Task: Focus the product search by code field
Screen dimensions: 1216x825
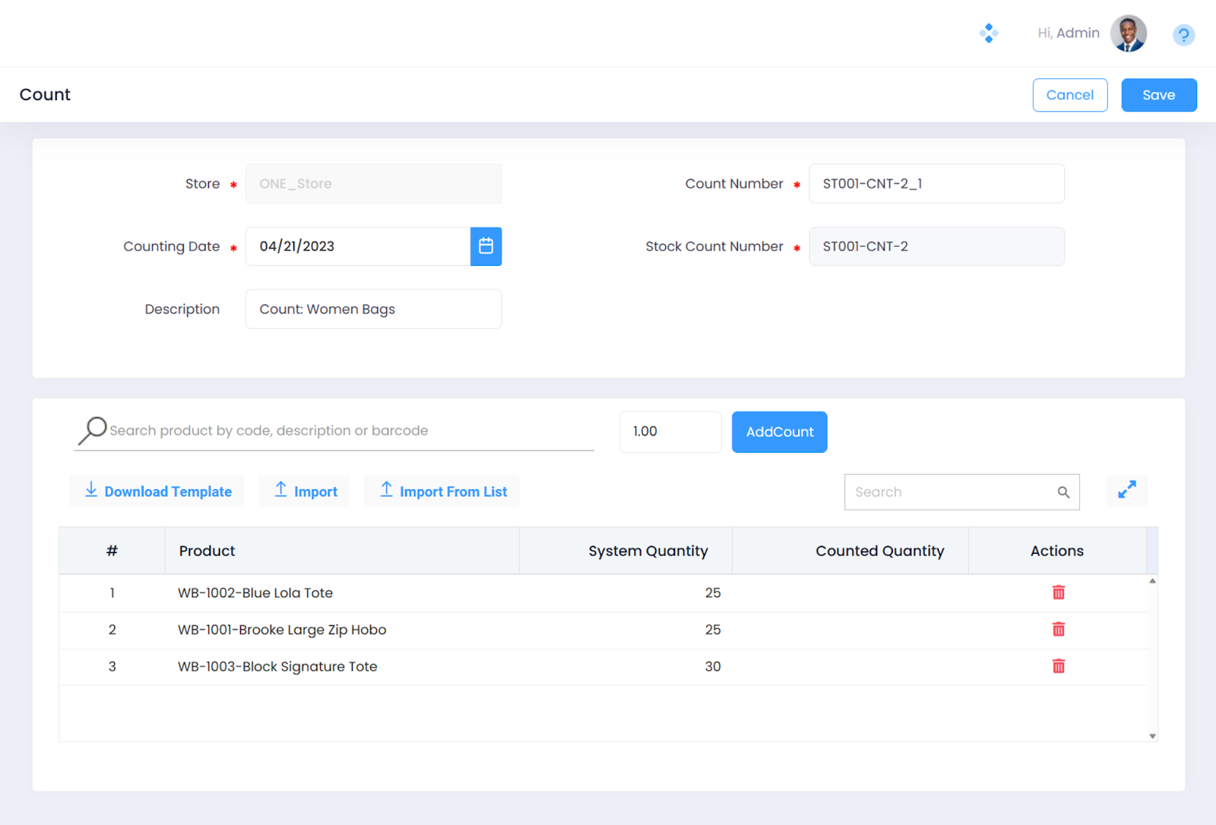Action: click(350, 431)
